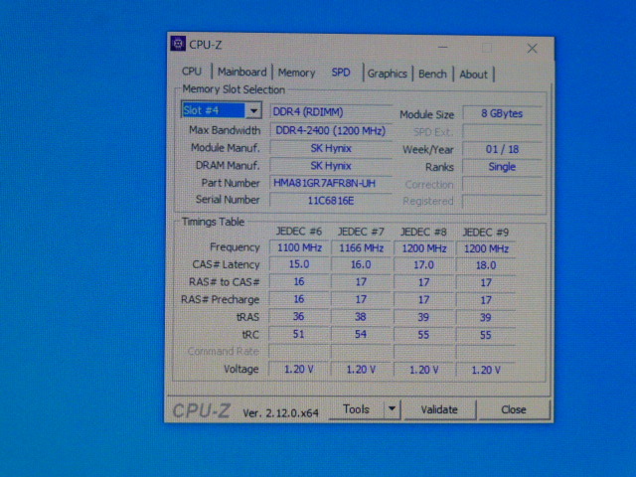The height and width of the screenshot is (477, 636).
Task: Click the empty Correction field
Action: [502, 185]
